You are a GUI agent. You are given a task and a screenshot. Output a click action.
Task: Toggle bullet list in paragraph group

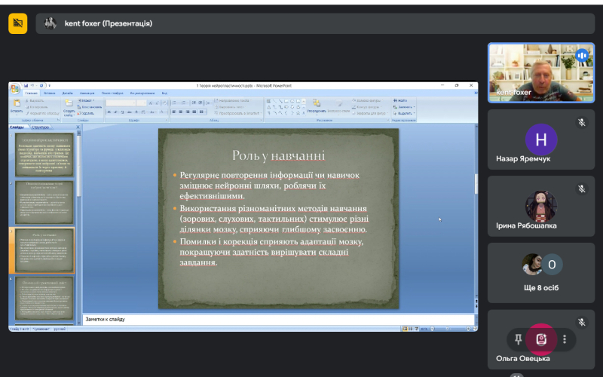[x=175, y=103]
